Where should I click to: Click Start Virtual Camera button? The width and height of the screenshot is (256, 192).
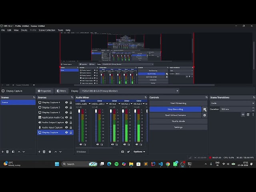click(x=175, y=115)
